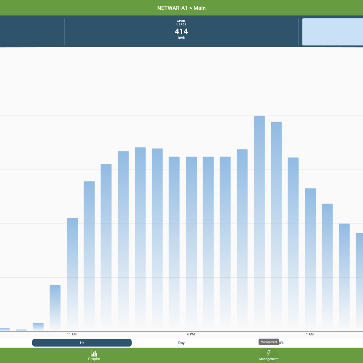363x363 pixels.
Task: Click the April Usage 414 kWh tile
Action: click(x=181, y=32)
